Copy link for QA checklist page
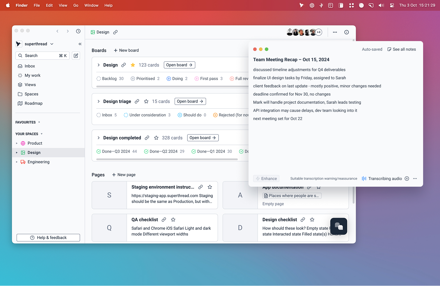This screenshot has width=440, height=286. click(x=164, y=220)
